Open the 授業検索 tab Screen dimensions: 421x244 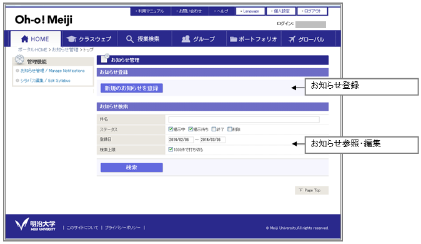point(144,39)
